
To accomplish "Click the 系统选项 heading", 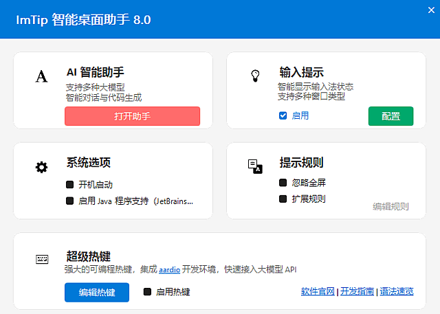I will (89, 163).
